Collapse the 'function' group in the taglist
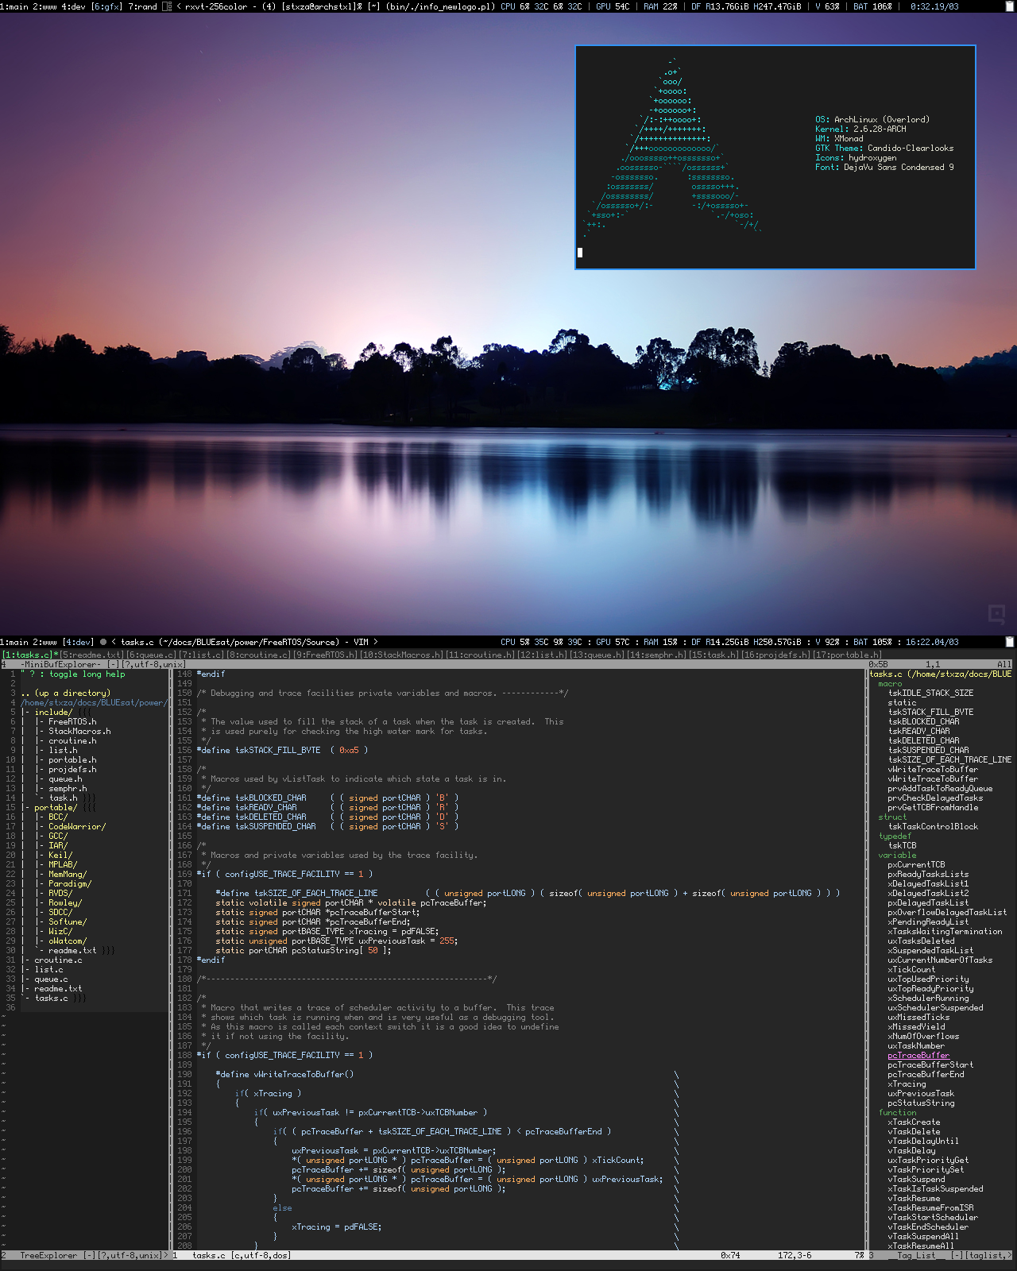1017x1271 pixels. pyautogui.click(x=897, y=1113)
